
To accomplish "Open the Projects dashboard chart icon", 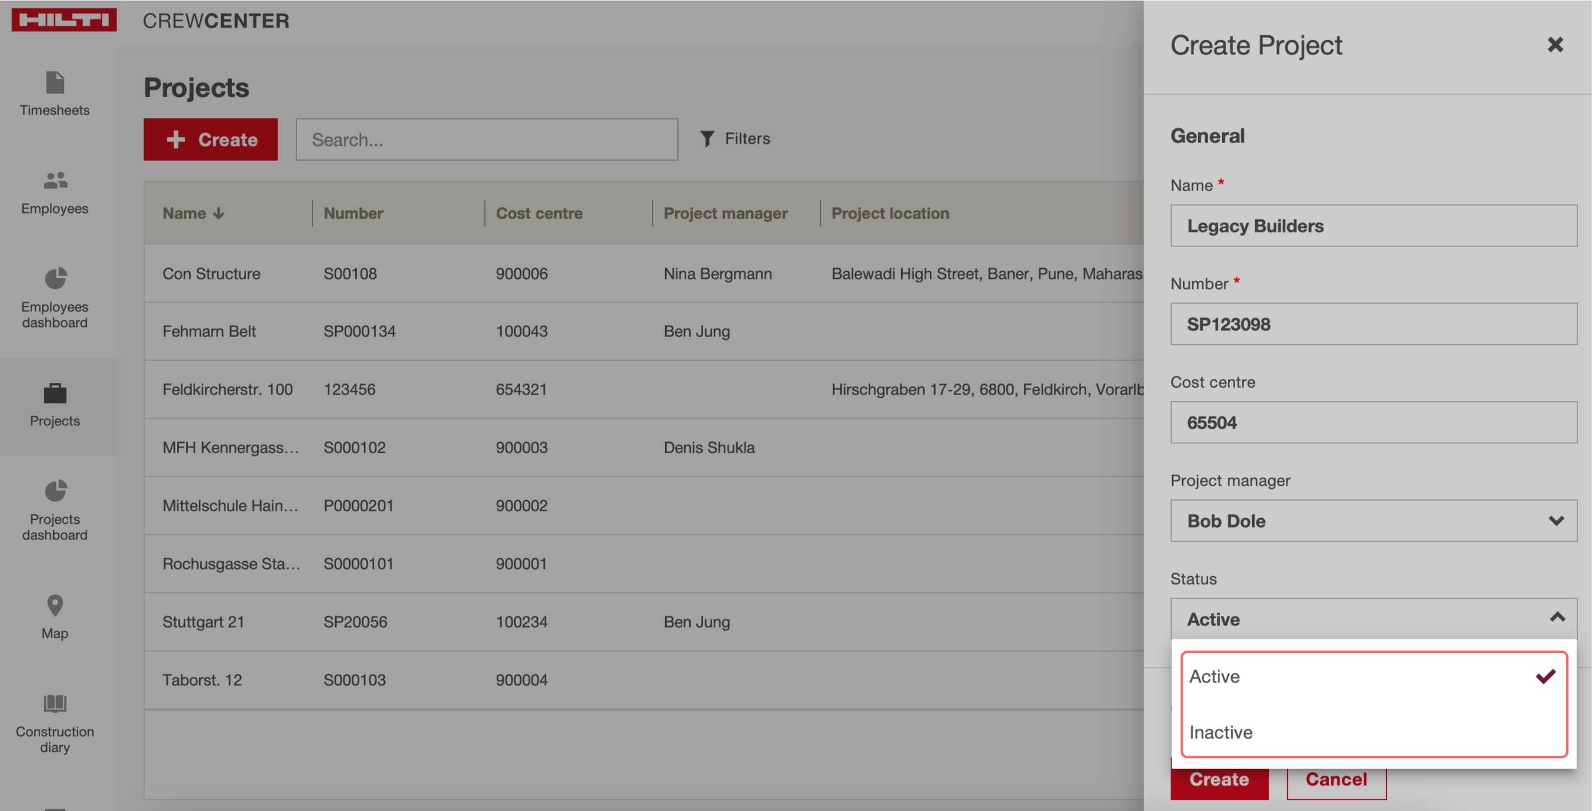I will pyautogui.click(x=55, y=491).
